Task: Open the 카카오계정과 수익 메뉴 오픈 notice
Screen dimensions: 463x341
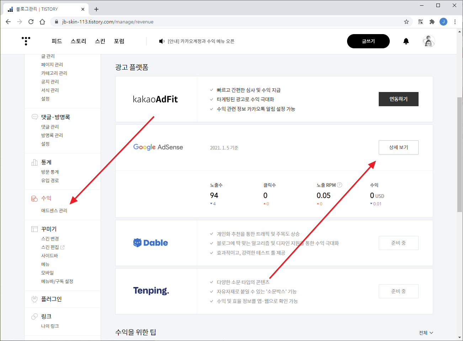Action: [201, 41]
